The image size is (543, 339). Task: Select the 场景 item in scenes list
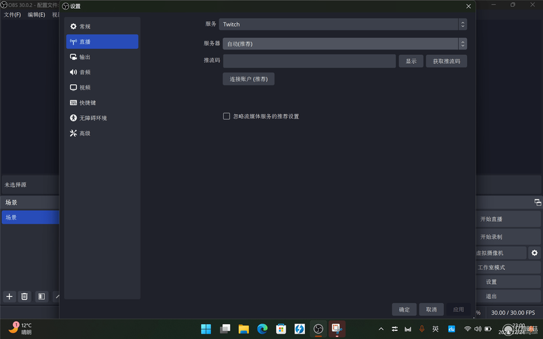tap(31, 217)
